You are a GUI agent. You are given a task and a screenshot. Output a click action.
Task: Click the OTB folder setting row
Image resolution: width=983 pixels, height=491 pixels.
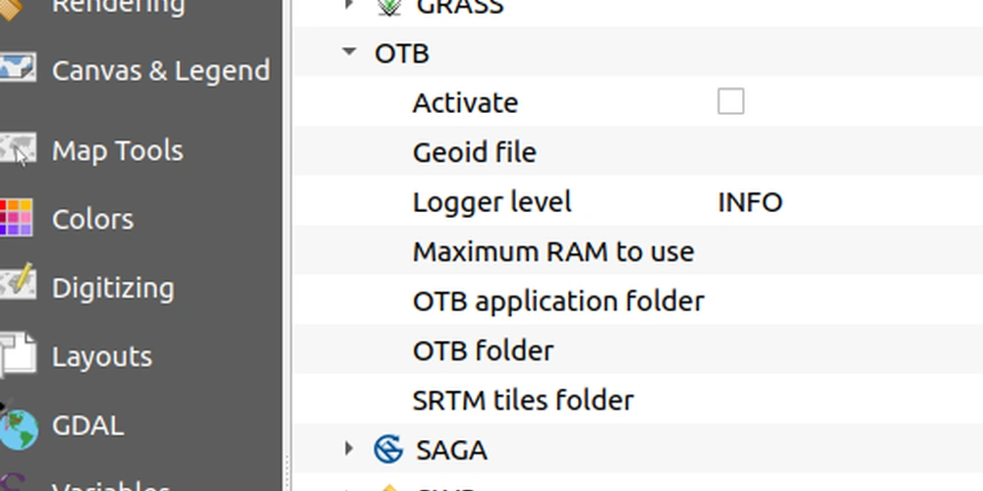point(483,351)
